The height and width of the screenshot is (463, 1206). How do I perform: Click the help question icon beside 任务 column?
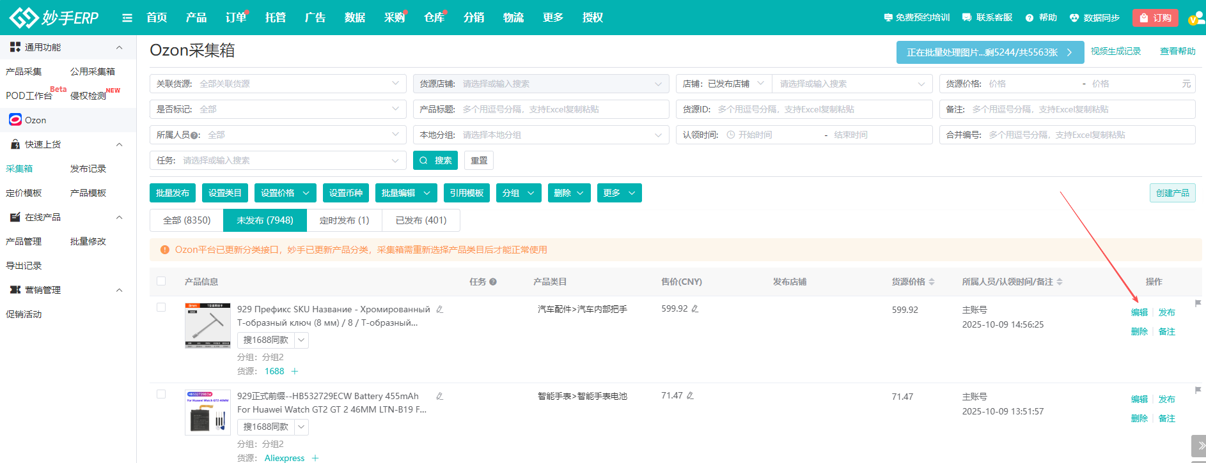[493, 282]
